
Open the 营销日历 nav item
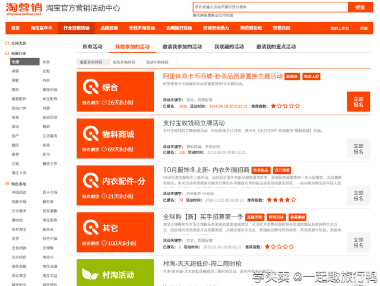pyautogui.click(x=281, y=28)
